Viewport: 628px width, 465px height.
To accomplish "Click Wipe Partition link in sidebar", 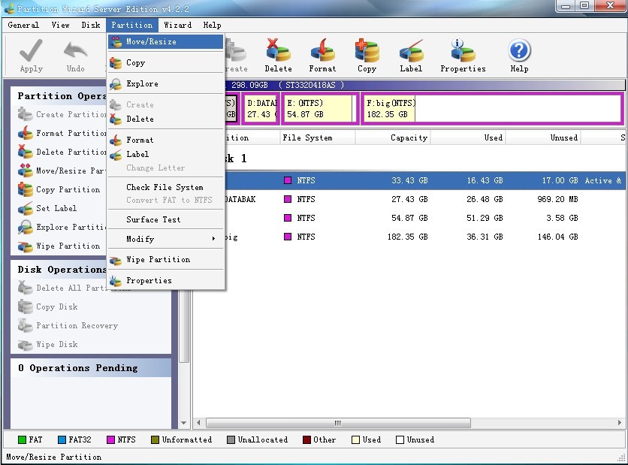I will click(x=68, y=246).
